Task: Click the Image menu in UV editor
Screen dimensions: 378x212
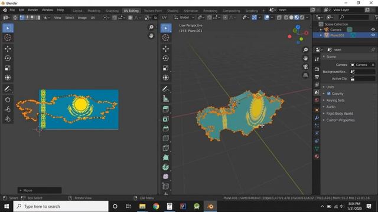Action: point(82,18)
